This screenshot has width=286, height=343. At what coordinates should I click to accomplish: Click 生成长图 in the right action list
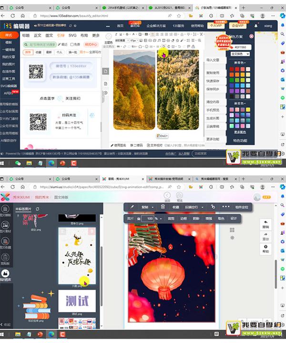213,118
